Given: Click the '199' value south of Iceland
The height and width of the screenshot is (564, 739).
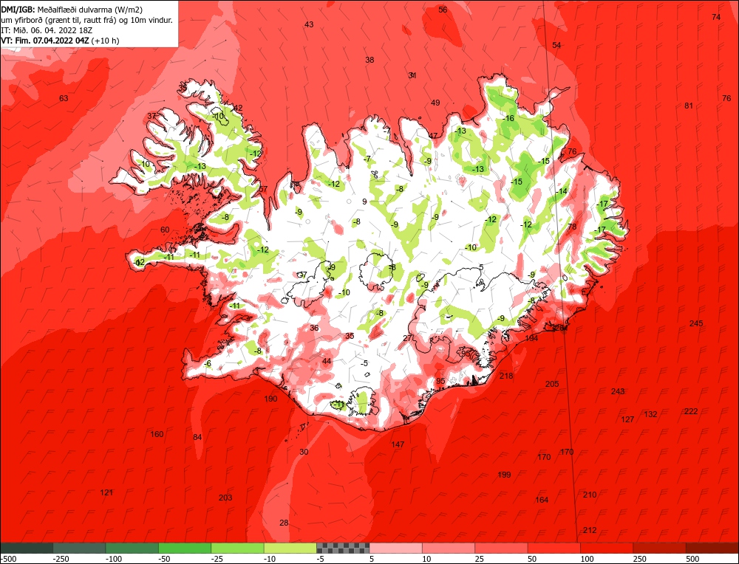Looking at the screenshot, I should (504, 475).
